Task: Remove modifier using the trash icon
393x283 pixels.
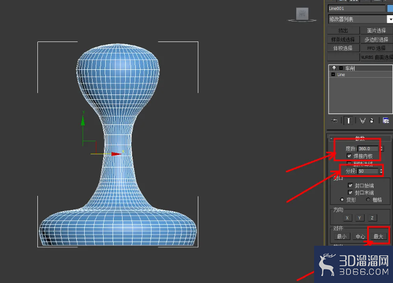Action: 372,121
